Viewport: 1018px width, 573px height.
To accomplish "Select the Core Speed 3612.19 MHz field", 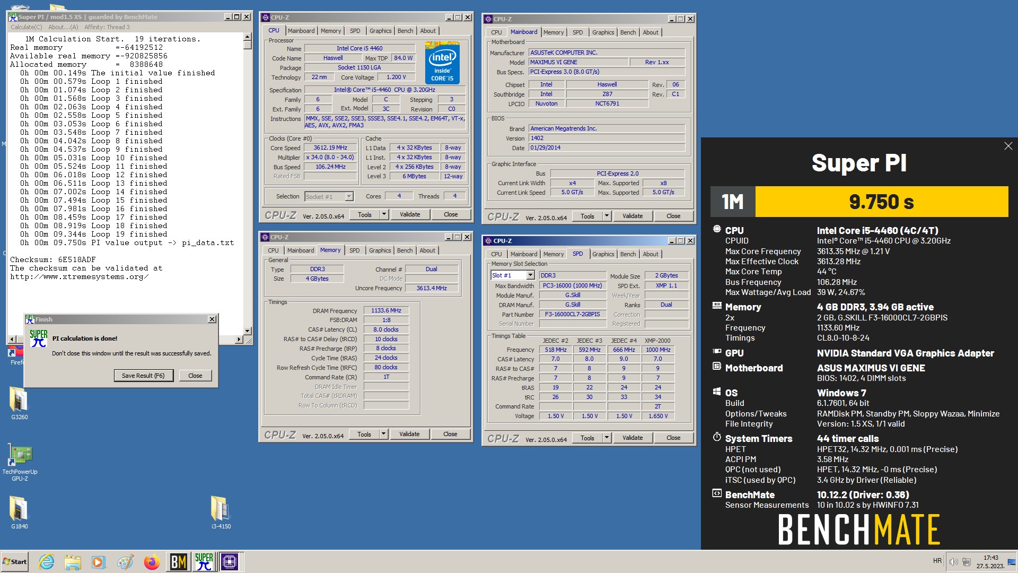I will pyautogui.click(x=330, y=148).
